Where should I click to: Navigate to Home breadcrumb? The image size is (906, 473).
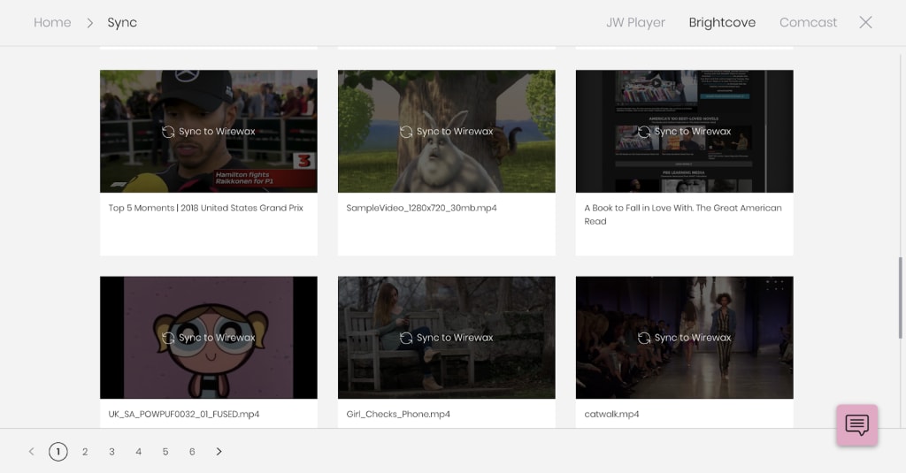(52, 22)
